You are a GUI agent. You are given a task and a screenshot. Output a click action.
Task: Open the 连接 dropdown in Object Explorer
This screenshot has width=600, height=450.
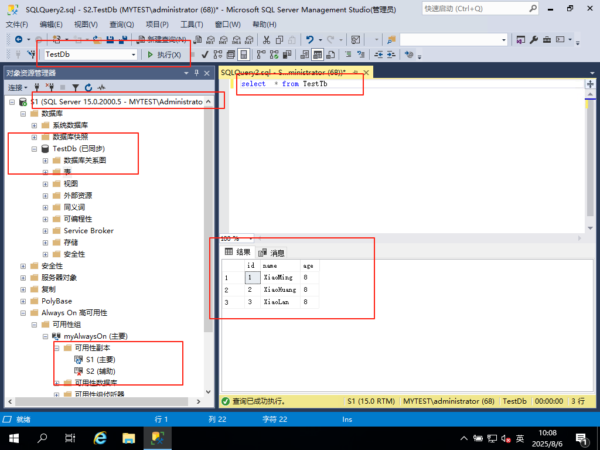[18, 88]
